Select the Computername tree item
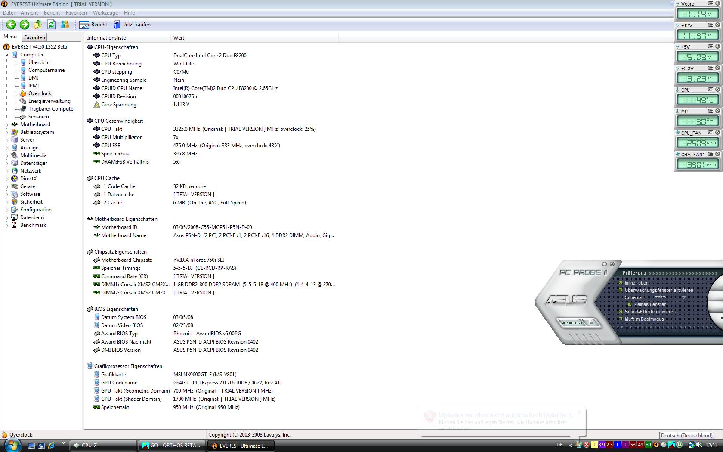The image size is (723, 452). tap(46, 70)
